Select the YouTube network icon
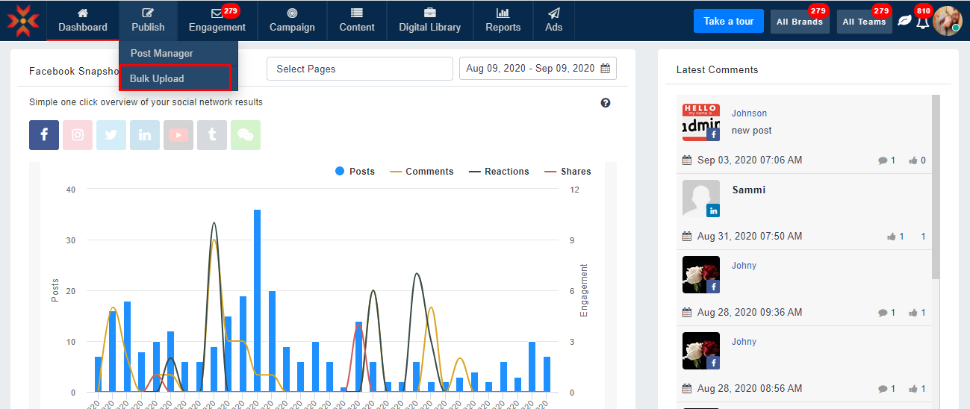This screenshot has height=409, width=970. (178, 135)
